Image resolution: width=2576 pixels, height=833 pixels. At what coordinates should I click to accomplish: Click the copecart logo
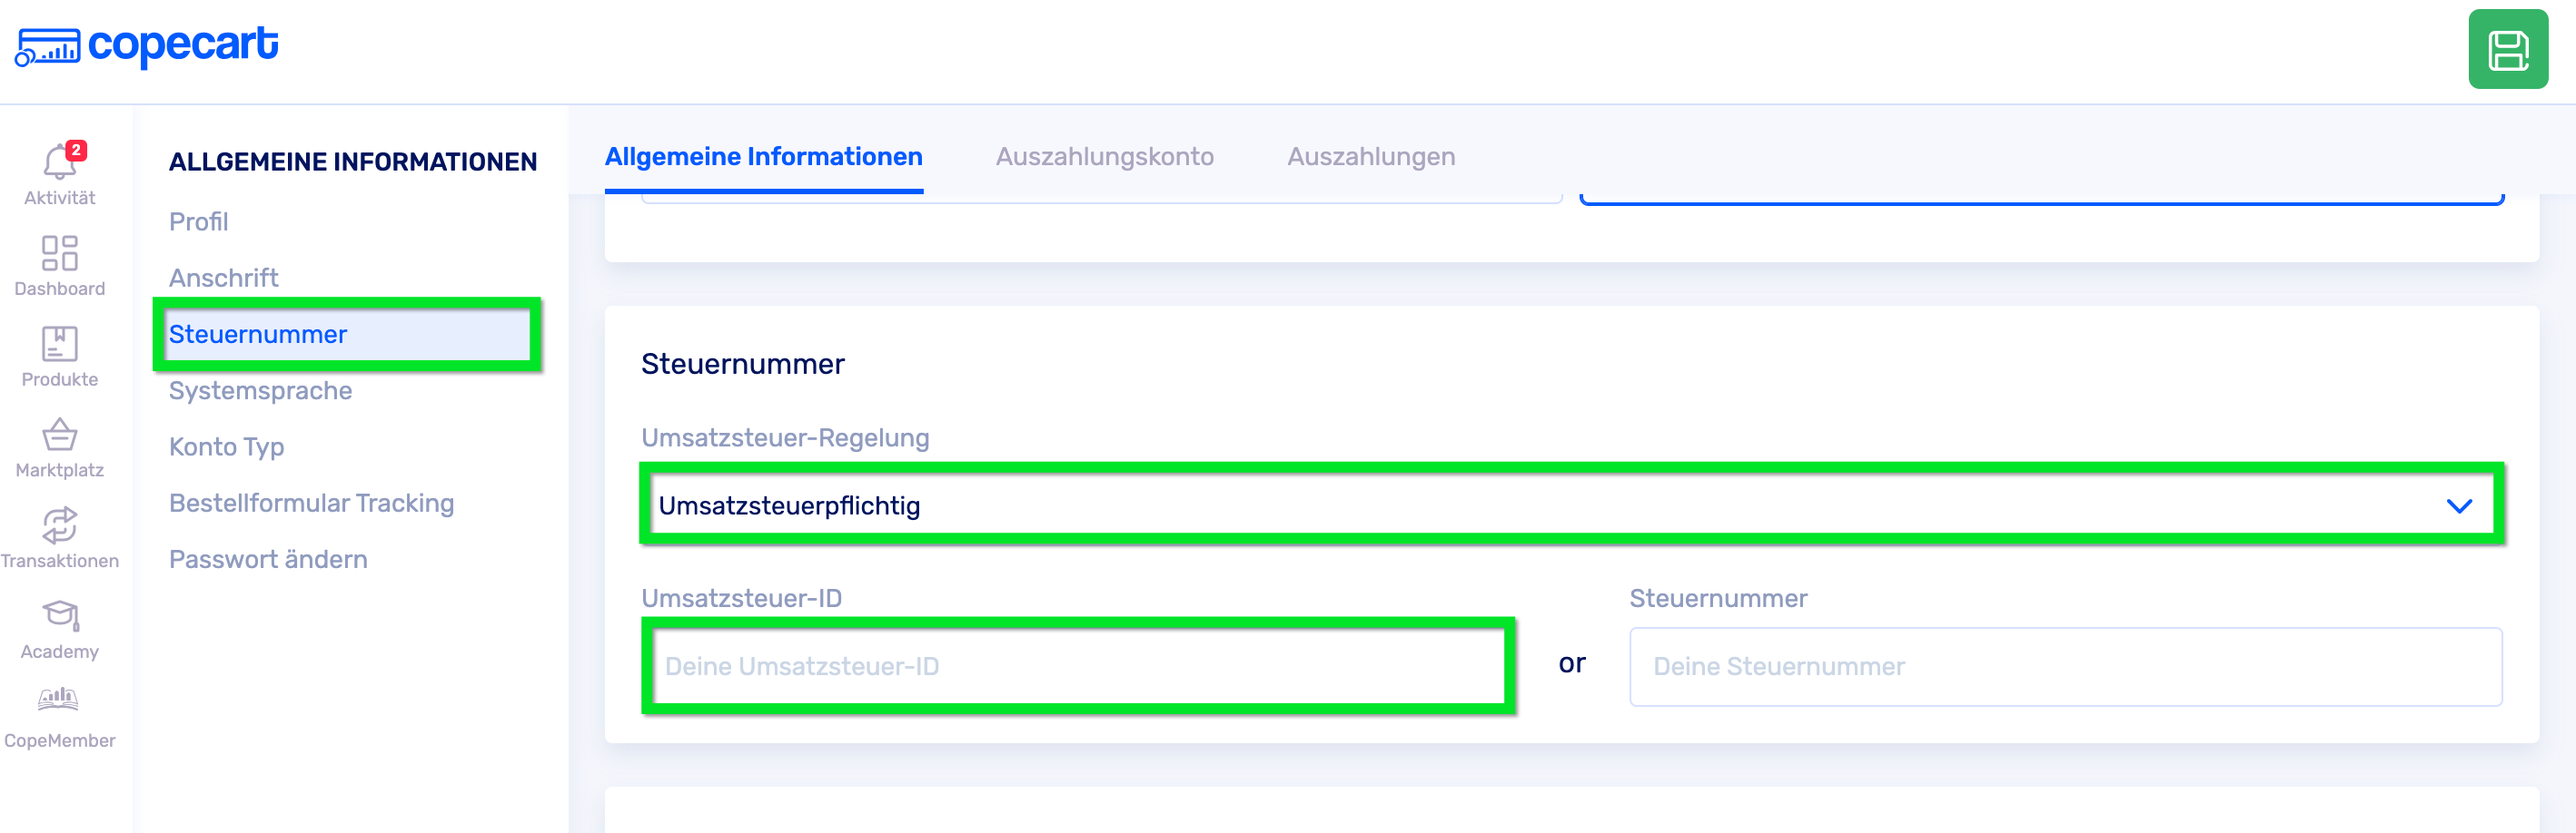click(147, 46)
